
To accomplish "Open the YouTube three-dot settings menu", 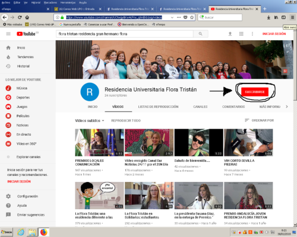I will point(252,34).
